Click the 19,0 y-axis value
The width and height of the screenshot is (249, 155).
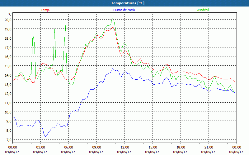[8, 29]
